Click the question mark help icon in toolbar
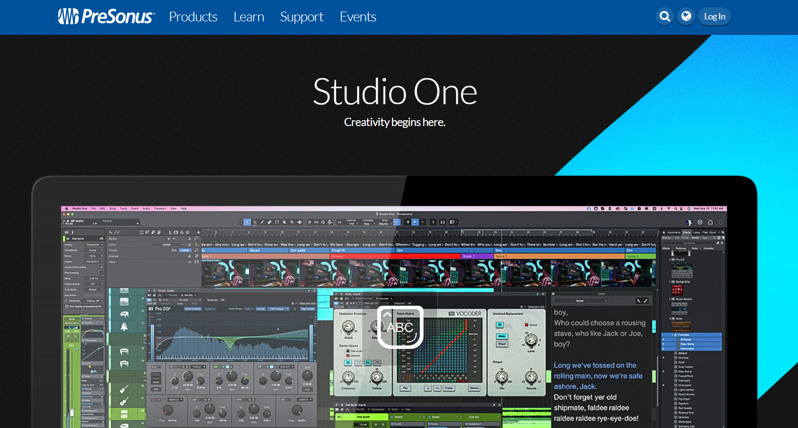Screen dimensions: 798x428 (x=433, y=222)
